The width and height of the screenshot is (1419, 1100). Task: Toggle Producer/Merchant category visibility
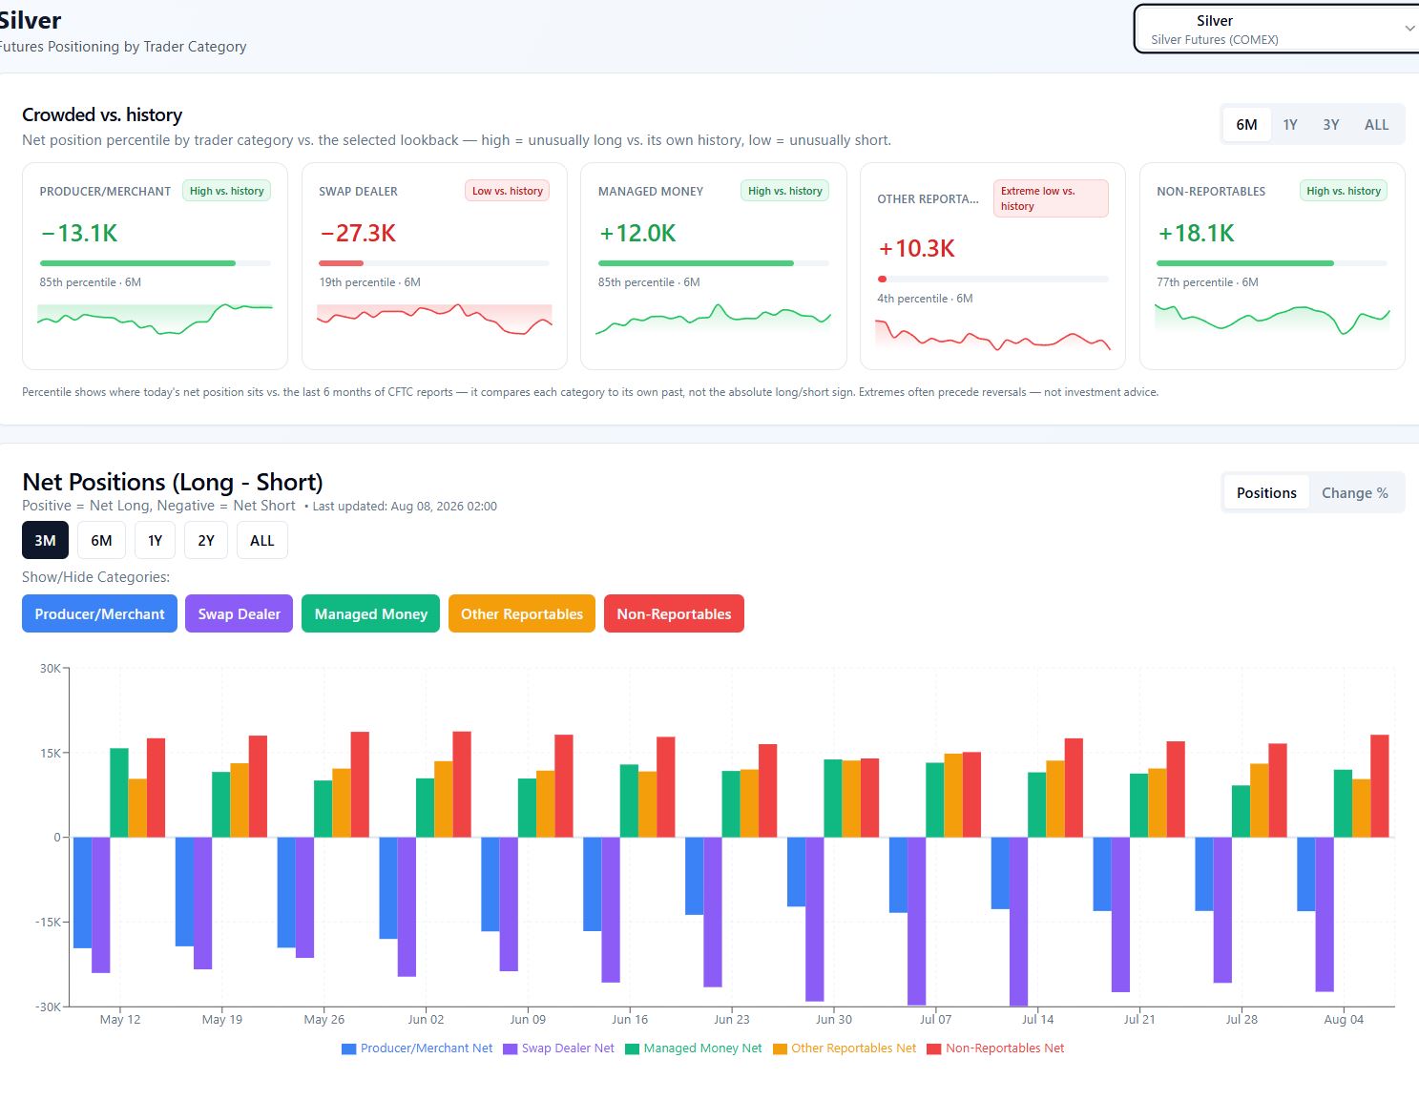tap(99, 613)
